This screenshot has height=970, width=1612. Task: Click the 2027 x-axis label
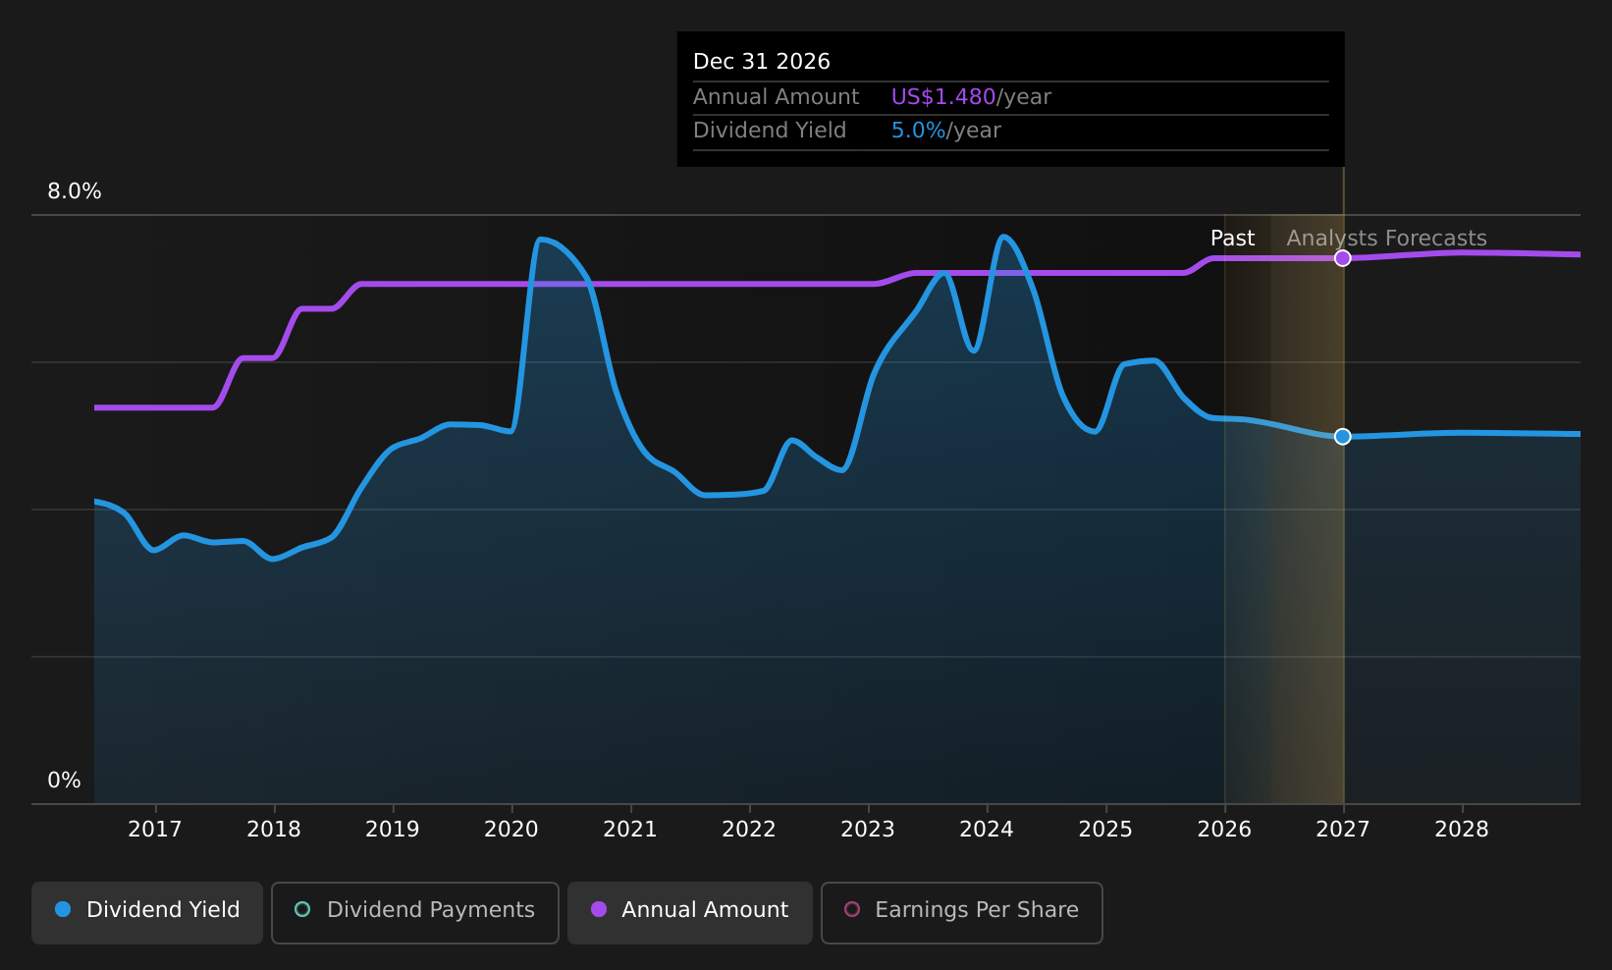[x=1343, y=830]
